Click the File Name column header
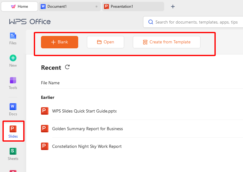This screenshot has height=172, width=243. [50, 83]
